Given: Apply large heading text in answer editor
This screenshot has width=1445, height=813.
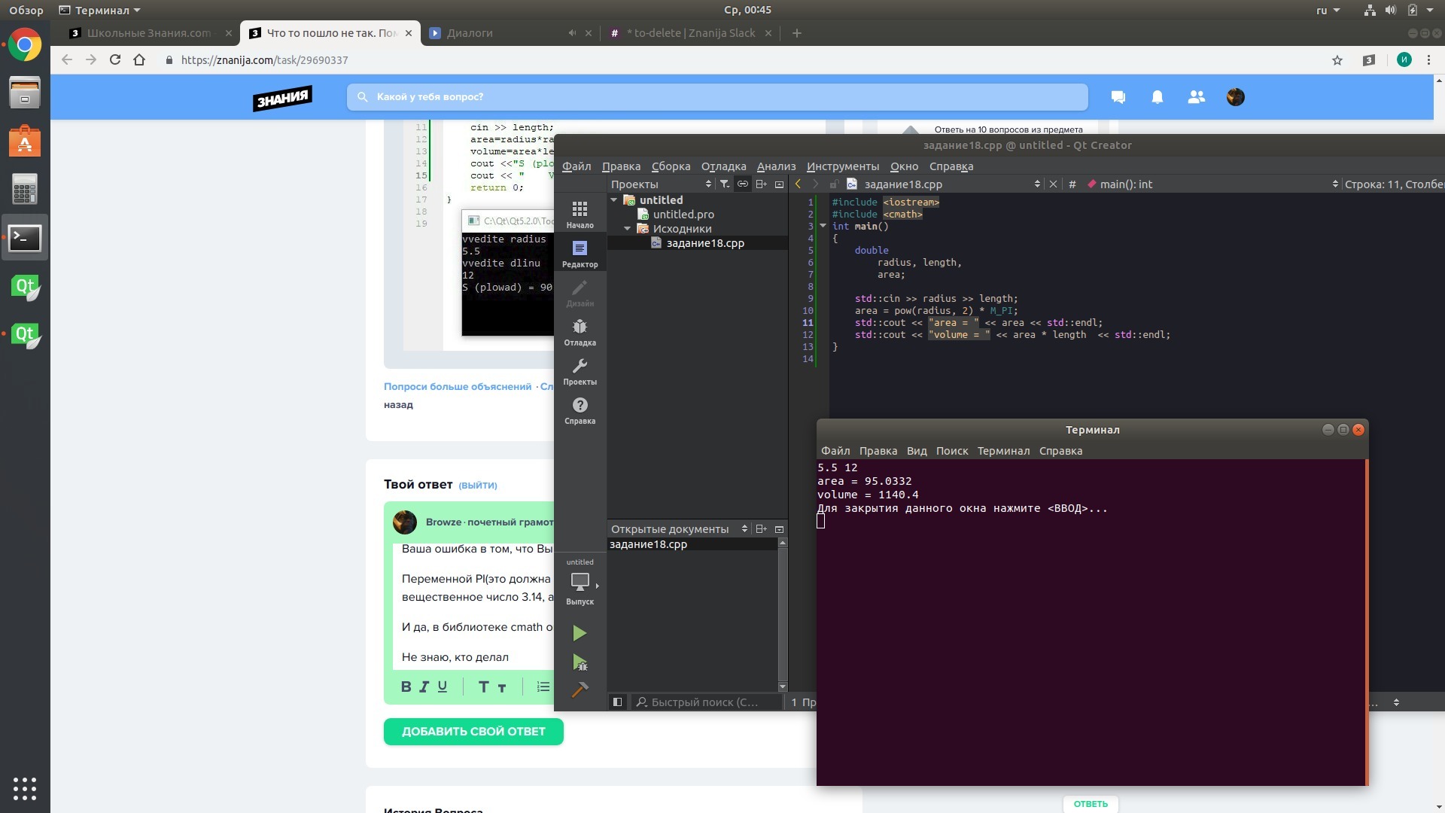Looking at the screenshot, I should tap(483, 687).
